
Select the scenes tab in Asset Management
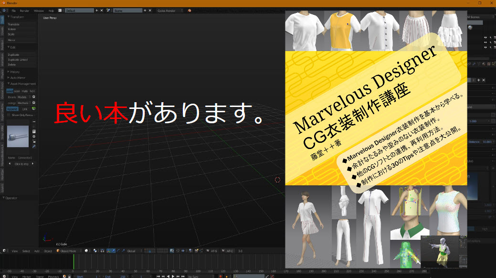17,91
